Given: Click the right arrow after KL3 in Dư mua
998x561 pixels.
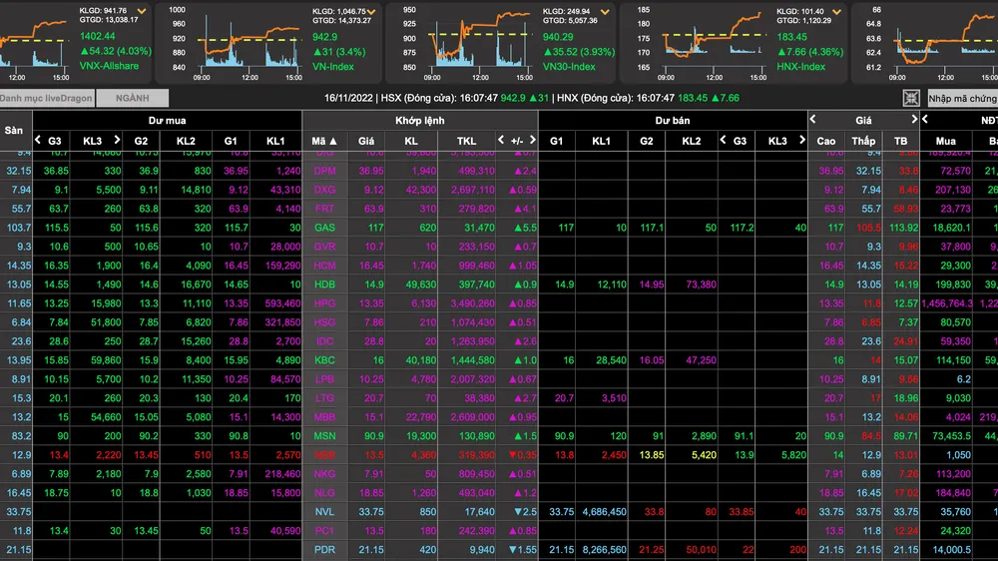Looking at the screenshot, I should click(117, 140).
